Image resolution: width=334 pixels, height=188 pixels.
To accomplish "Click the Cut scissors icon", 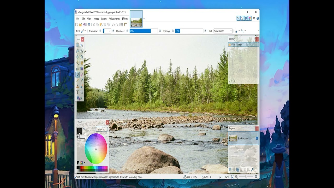I will [94, 25].
